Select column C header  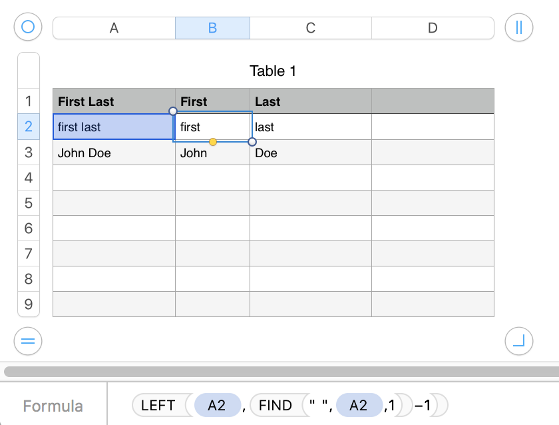pos(310,28)
